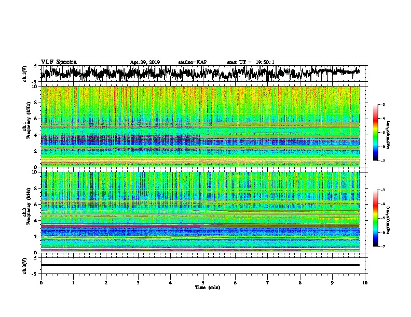
Task: Click the "-3" label on ch.2 colorbar
Action: 382,190
